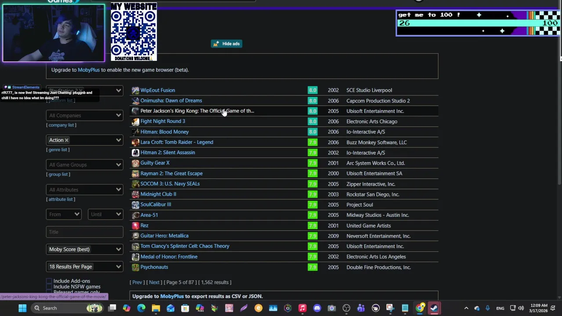Click the Rez cover icon
562x316 pixels.
(135, 226)
